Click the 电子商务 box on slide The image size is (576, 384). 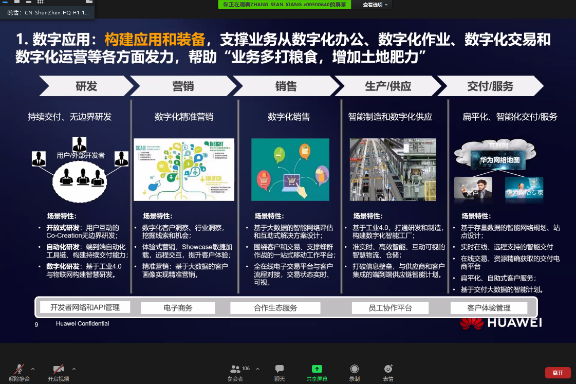(x=178, y=308)
